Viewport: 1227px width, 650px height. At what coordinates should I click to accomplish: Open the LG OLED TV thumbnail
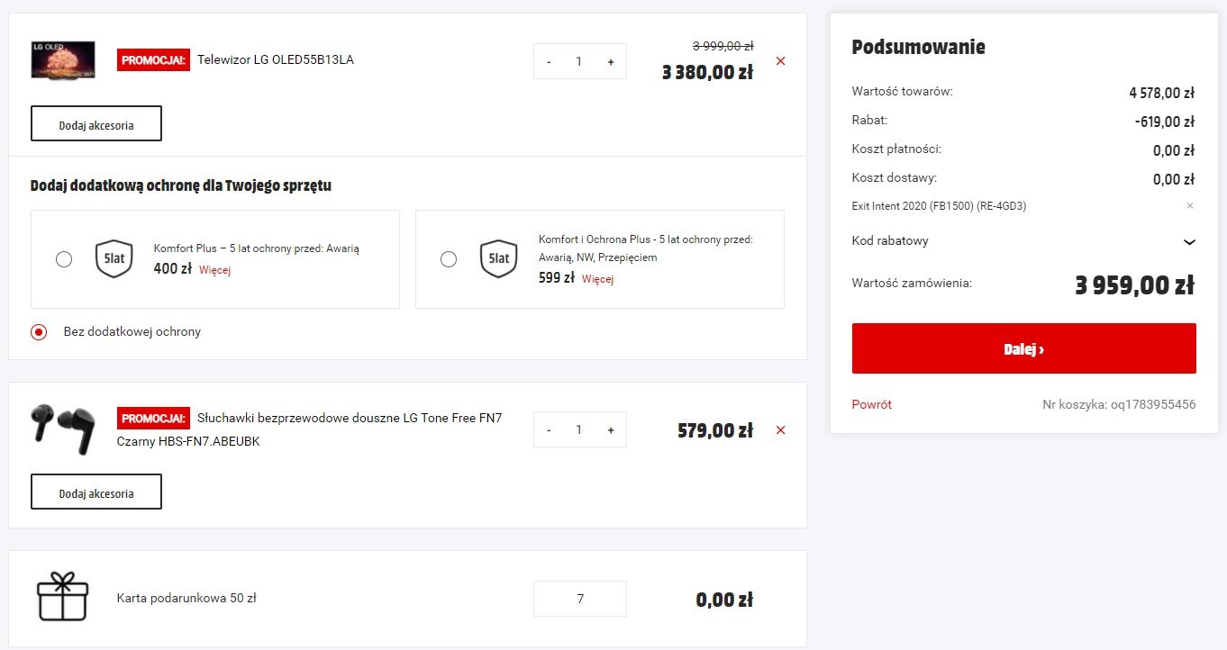tap(63, 60)
